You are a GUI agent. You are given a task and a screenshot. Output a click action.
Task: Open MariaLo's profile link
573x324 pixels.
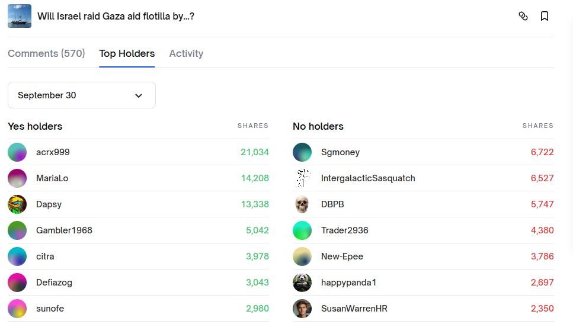(52, 178)
